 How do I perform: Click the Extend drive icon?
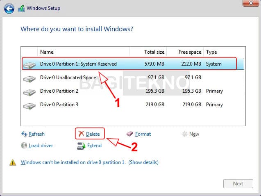click(81, 146)
